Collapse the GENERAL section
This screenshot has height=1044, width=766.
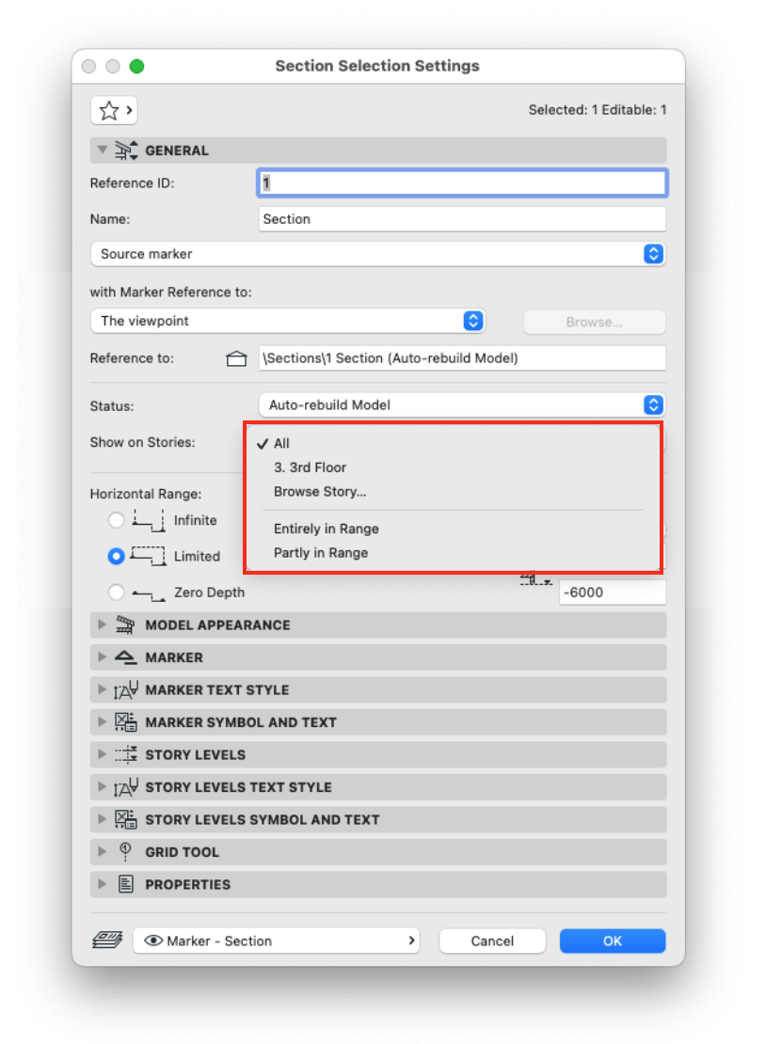(x=103, y=150)
